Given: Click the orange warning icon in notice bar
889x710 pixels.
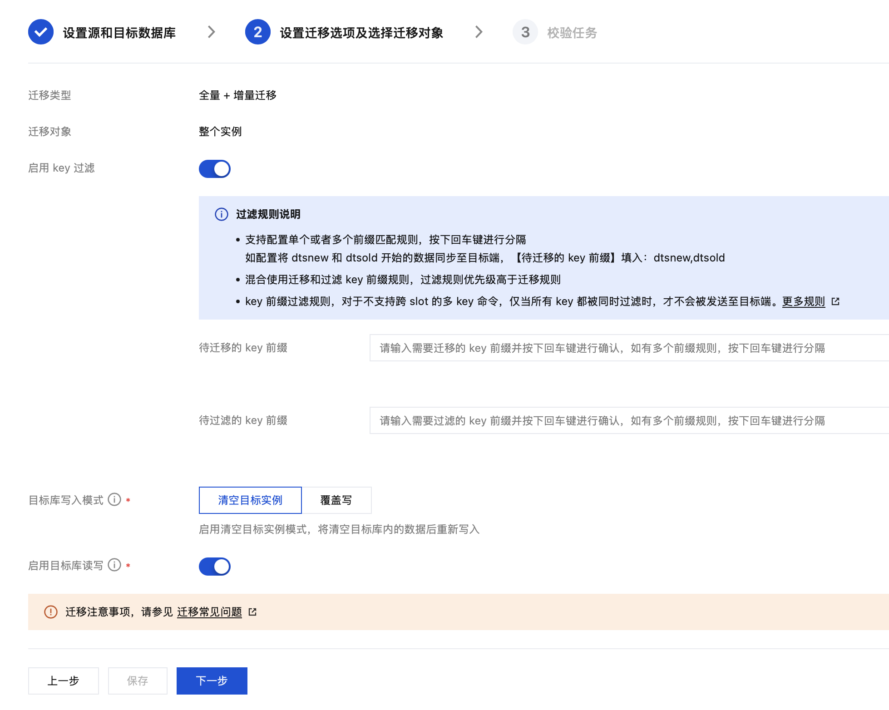Looking at the screenshot, I should point(51,612).
